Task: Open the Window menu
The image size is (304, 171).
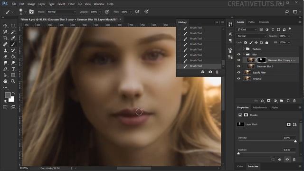Action: tap(99, 4)
